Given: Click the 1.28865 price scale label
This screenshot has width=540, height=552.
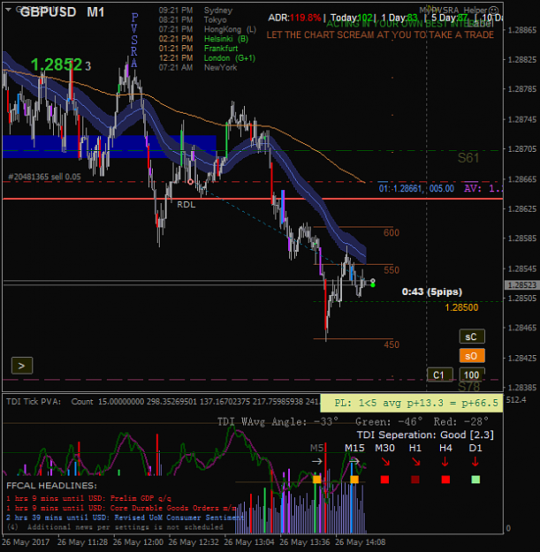Looking at the screenshot, I should [522, 30].
